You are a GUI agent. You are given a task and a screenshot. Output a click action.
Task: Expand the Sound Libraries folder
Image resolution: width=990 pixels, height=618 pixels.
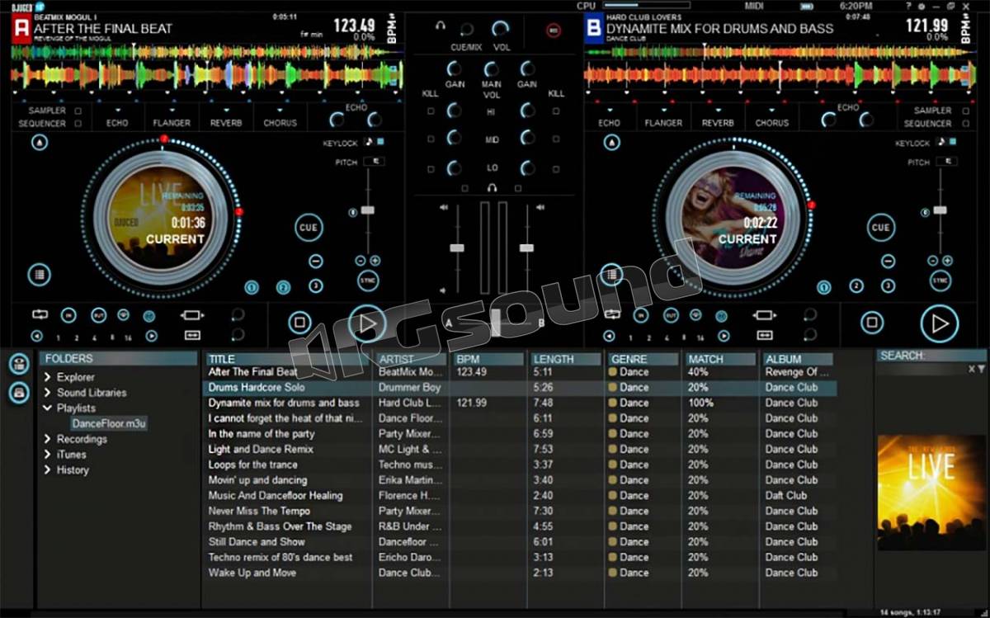click(48, 393)
